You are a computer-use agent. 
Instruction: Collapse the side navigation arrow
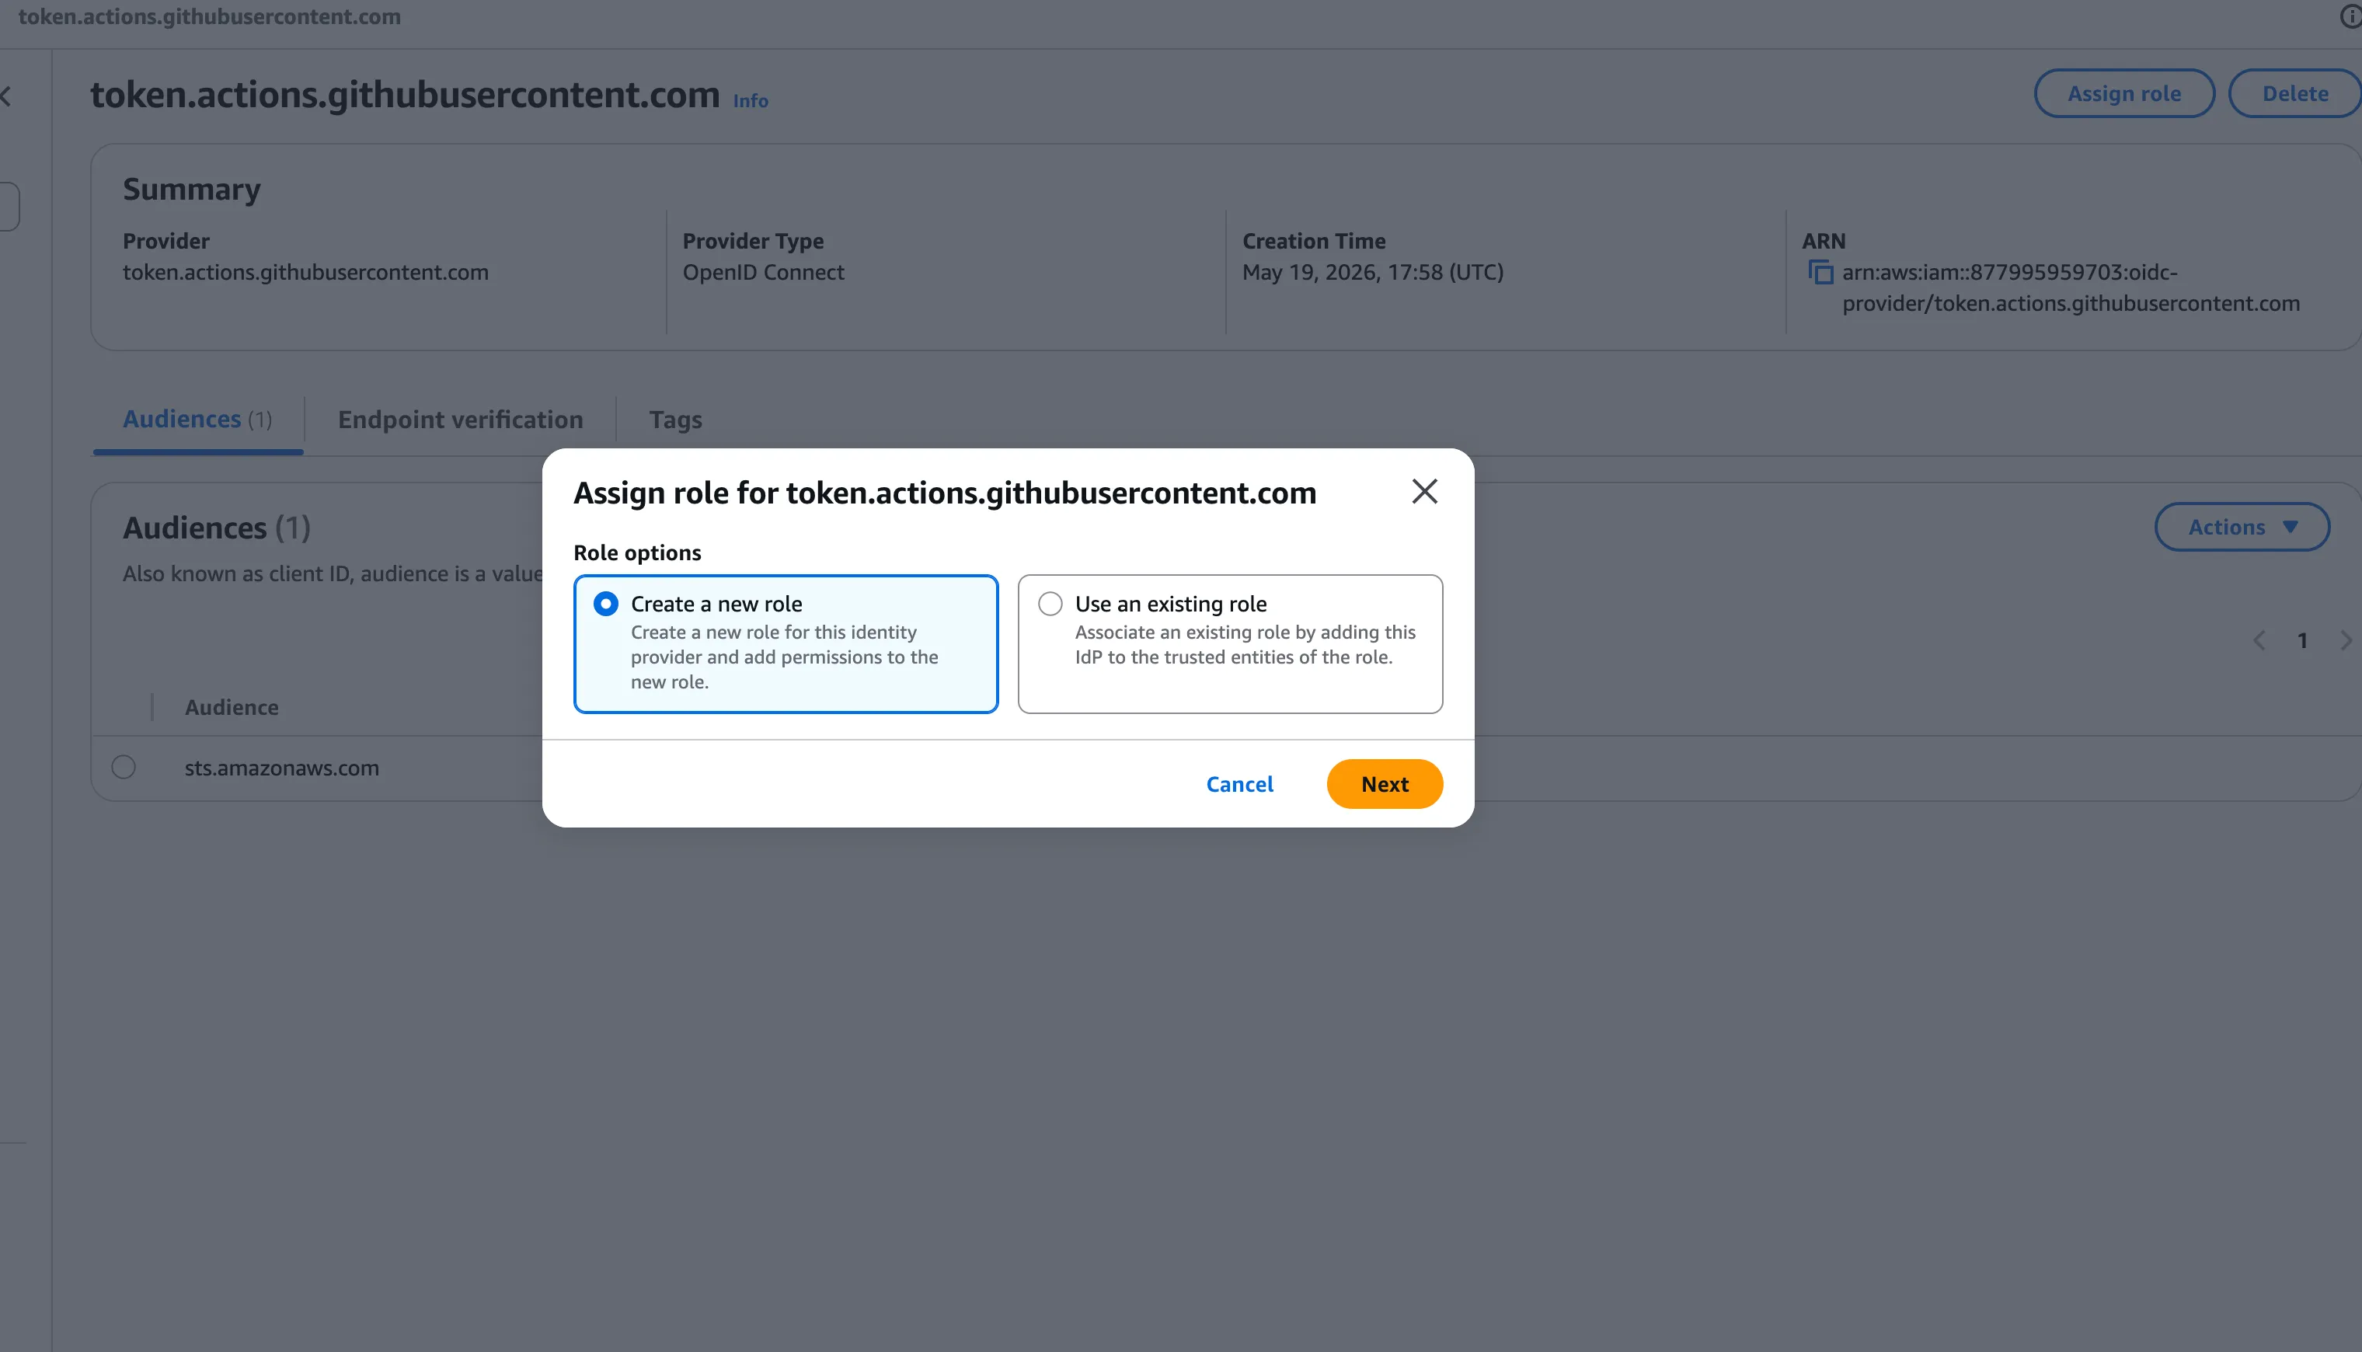6,96
